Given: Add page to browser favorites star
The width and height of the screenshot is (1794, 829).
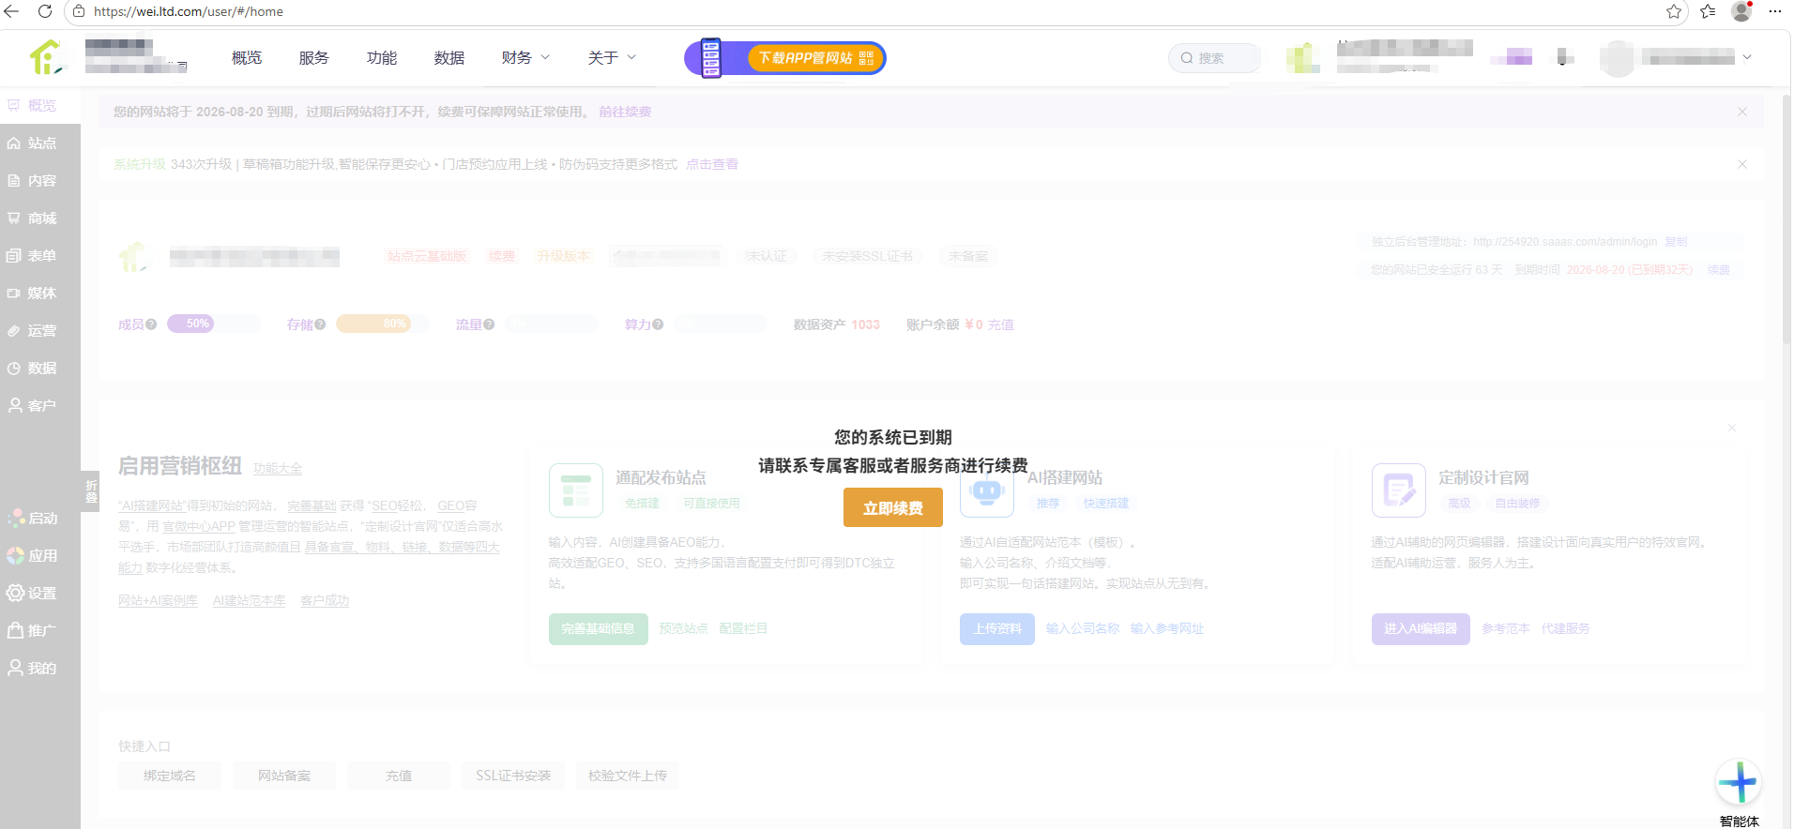Looking at the screenshot, I should pos(1674,11).
